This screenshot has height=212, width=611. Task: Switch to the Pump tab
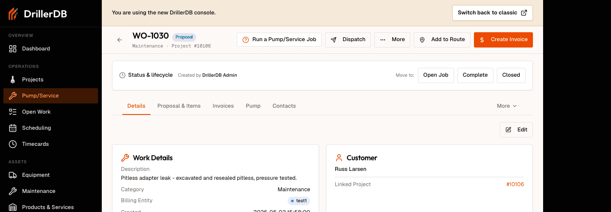(253, 106)
